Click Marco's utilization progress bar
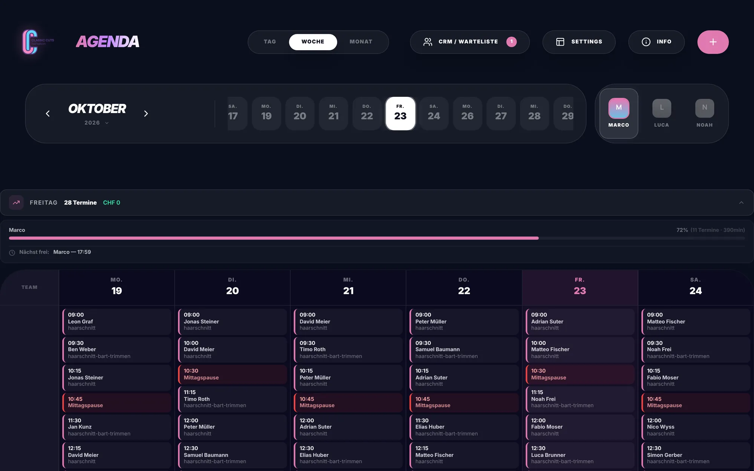This screenshot has height=471, width=754. [x=377, y=238]
